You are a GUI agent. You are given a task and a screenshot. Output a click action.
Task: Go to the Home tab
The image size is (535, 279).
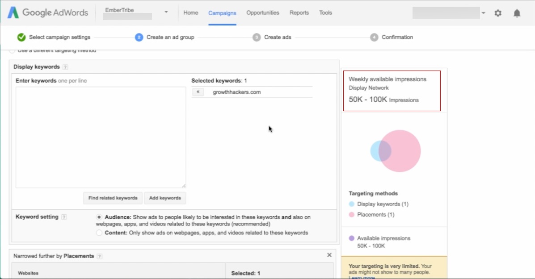191,12
